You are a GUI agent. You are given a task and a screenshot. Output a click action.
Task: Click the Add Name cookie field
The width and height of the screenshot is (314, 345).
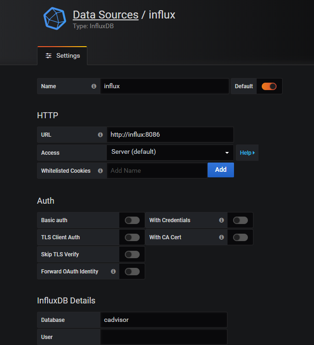point(157,170)
